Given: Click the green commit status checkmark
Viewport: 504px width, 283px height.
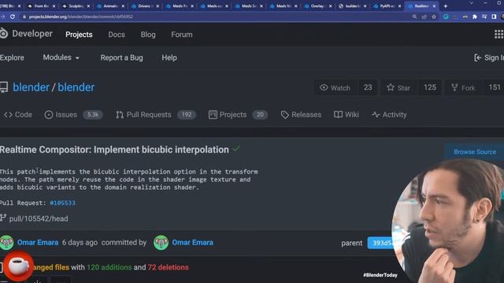Looking at the screenshot, I should coord(236,149).
